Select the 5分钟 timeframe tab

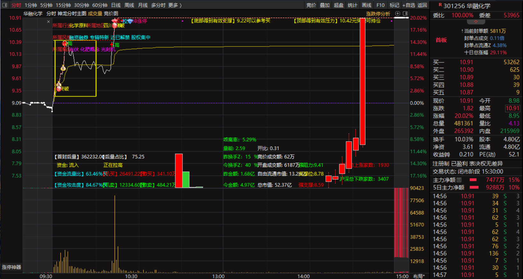tap(46, 5)
